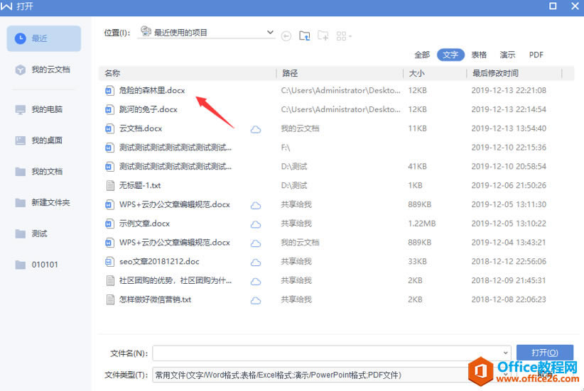Screen dimensions: 584x391
Task: Open the 文件类型 file type combo box
Action: coord(311,375)
